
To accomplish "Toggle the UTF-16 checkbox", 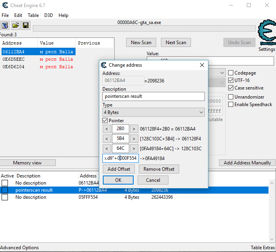I will 231,80.
